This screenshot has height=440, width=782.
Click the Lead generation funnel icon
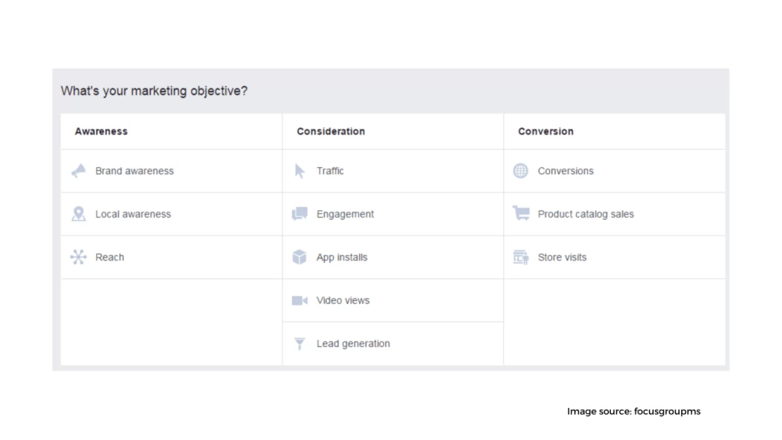[x=299, y=343]
